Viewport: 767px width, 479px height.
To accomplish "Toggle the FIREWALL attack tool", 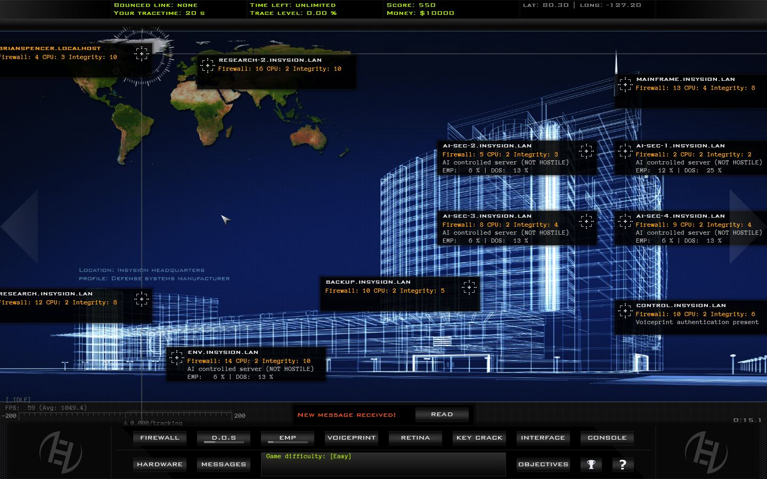I will (x=159, y=437).
